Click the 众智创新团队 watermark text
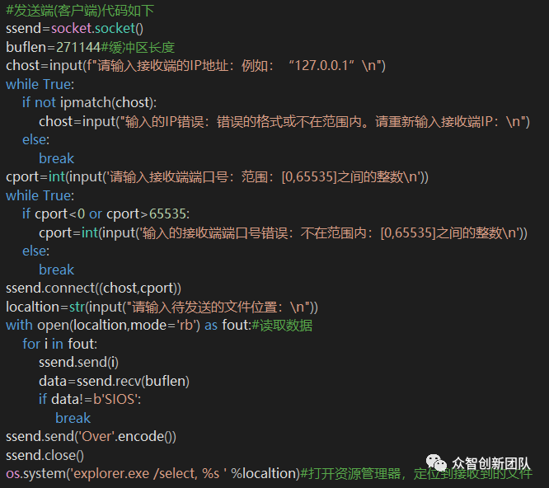 pos(491,463)
